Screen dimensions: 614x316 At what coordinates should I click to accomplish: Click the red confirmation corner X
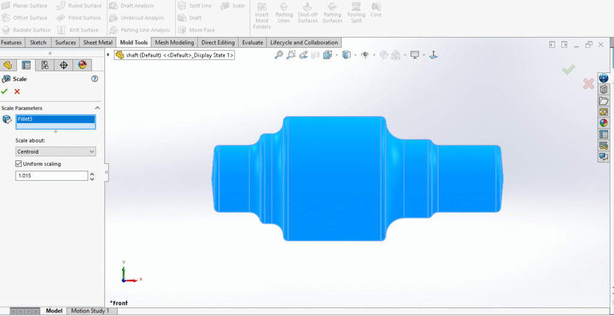[x=588, y=83]
